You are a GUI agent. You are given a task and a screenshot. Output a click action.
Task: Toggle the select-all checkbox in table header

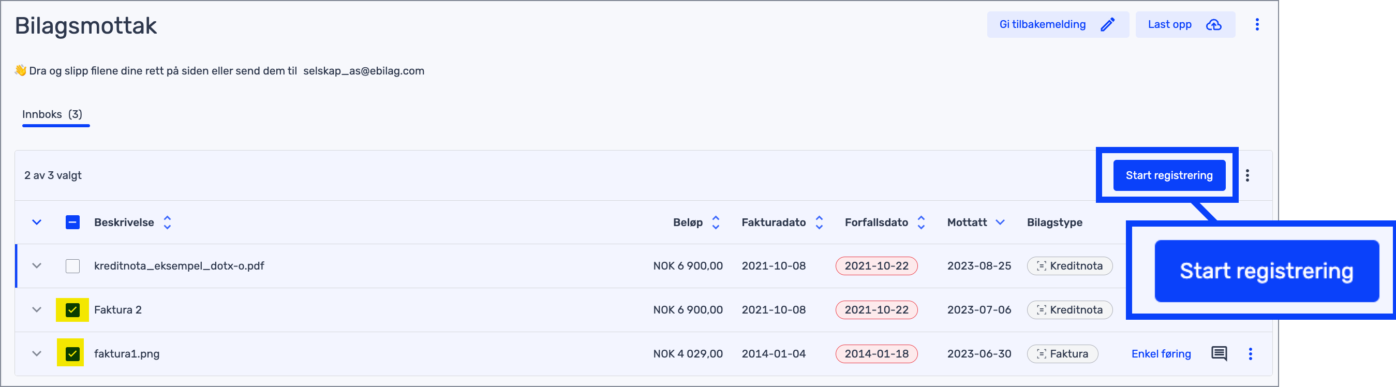(x=72, y=222)
